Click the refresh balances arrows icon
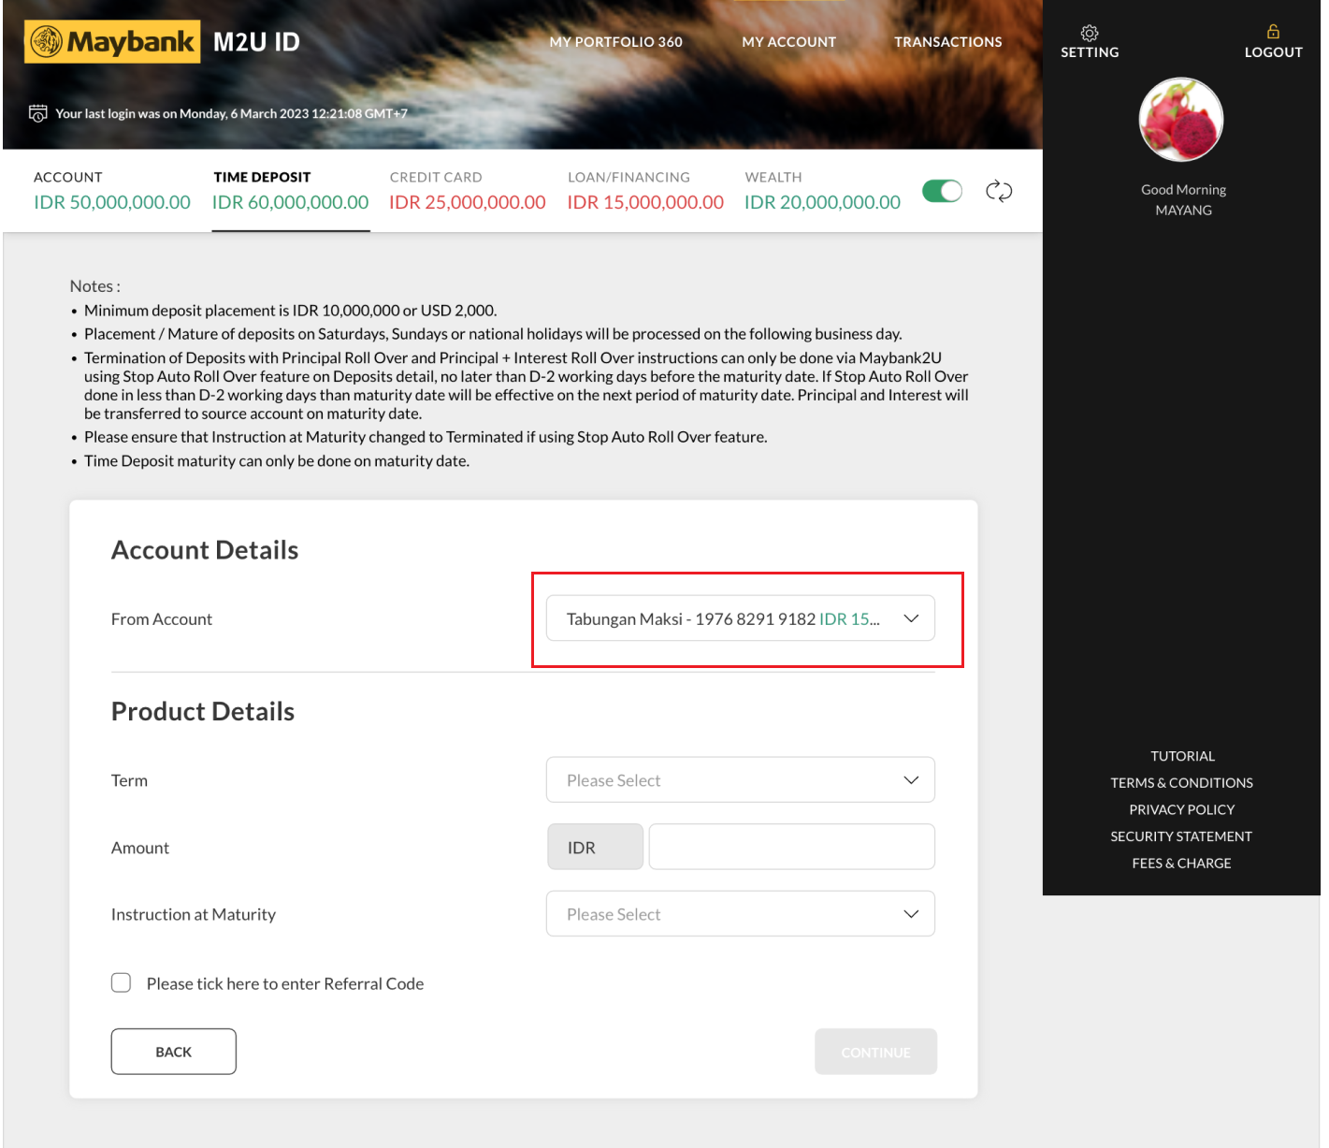The image size is (1329, 1148). (999, 191)
